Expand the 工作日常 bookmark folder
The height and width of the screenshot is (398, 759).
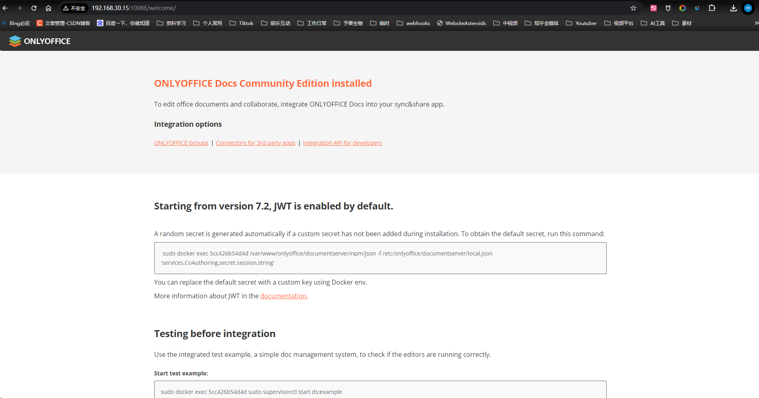pyautogui.click(x=312, y=23)
